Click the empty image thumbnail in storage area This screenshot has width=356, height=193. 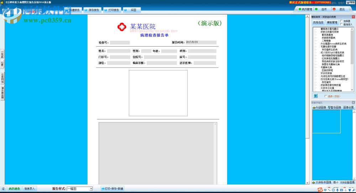(x=326, y=121)
